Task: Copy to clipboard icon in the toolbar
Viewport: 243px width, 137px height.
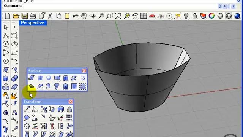Action: [59, 16]
